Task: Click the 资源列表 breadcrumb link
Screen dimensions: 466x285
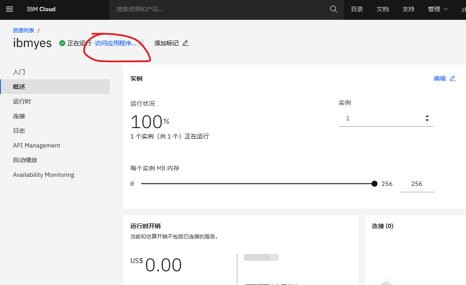Action: click(x=23, y=30)
